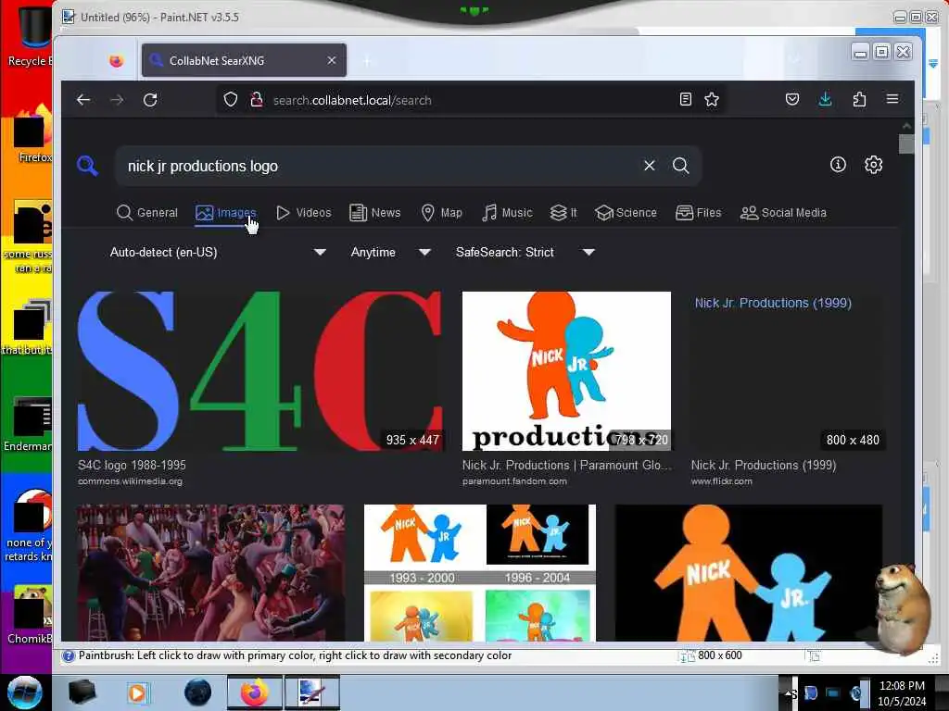Open the Windows Start orb
This screenshot has width=949, height=711.
click(24, 692)
